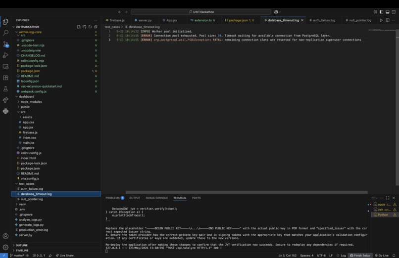Open the Python activity bar icon
Screen dimensions: 399x258
tap(5, 111)
